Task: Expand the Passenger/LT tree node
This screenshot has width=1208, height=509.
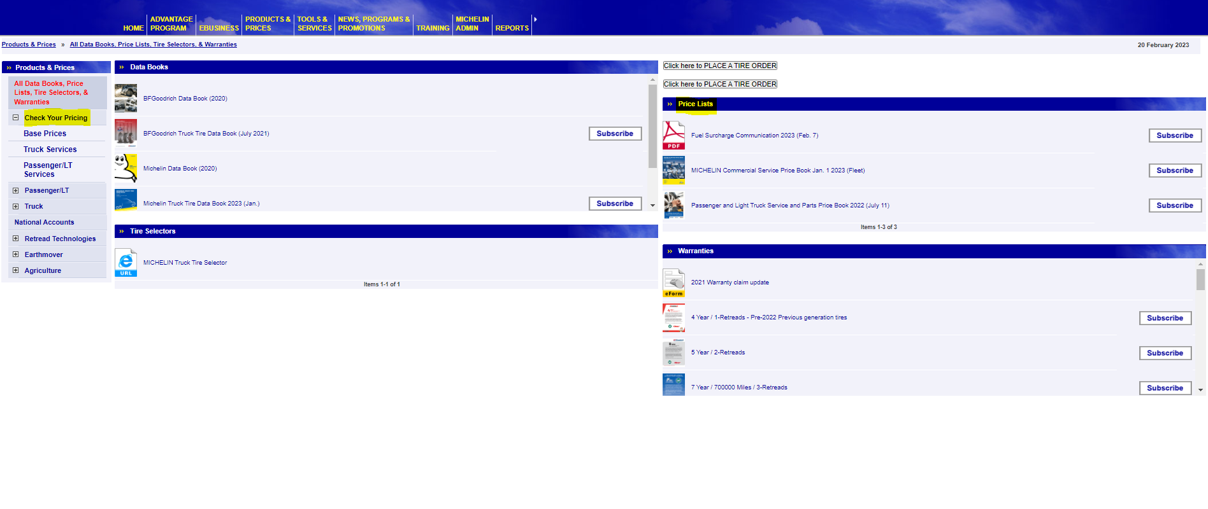Action: click(16, 190)
